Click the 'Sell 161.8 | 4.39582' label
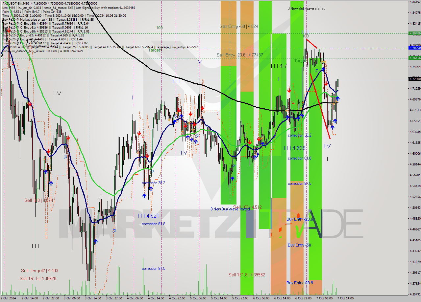421x302 pixels. click(247, 275)
